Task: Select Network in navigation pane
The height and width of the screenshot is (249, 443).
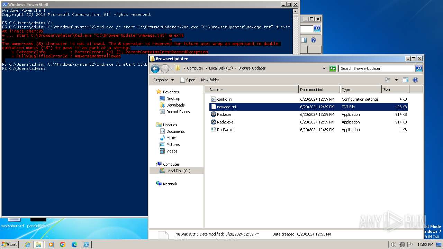Action: (170, 184)
